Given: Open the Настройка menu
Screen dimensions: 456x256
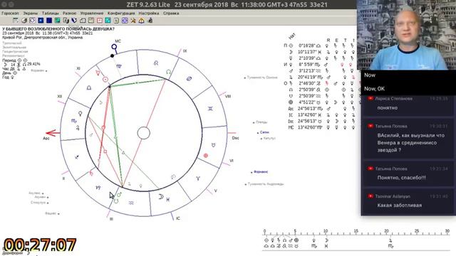Looking at the screenshot, I should click(149, 14).
